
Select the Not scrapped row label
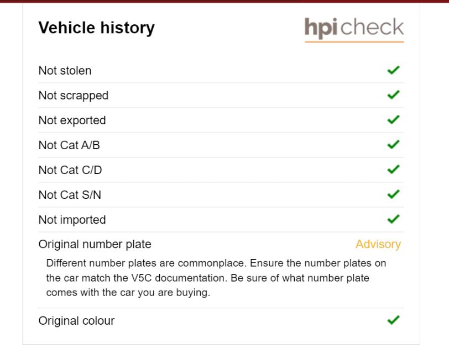[x=73, y=96]
